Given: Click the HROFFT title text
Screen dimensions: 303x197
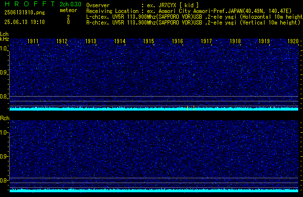Looking at the screenshot, I should [x=29, y=4].
